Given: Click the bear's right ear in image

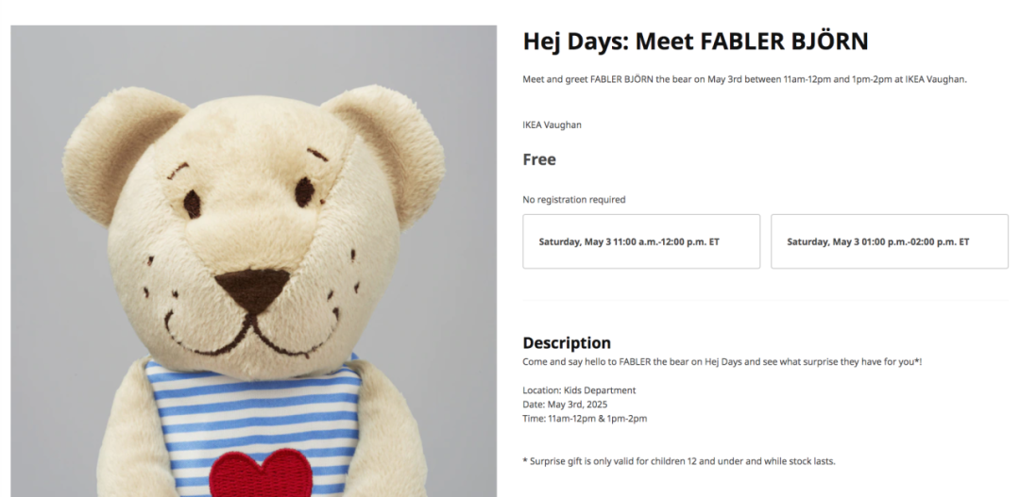Looking at the screenshot, I should pos(390,153).
